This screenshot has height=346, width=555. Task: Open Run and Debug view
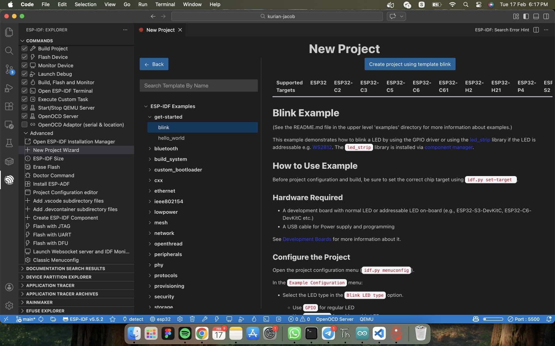pyautogui.click(x=9, y=88)
